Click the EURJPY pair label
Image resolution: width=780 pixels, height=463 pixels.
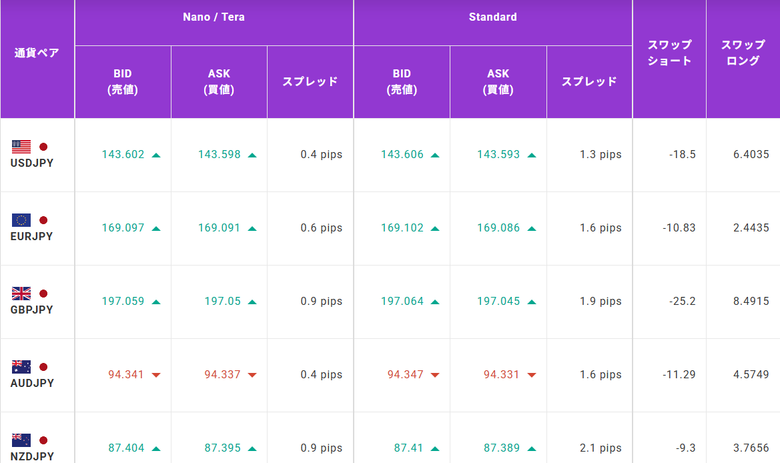pos(32,237)
